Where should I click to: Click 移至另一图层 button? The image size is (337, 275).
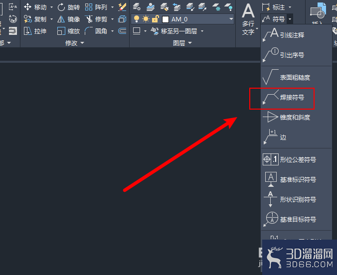coord(173,31)
